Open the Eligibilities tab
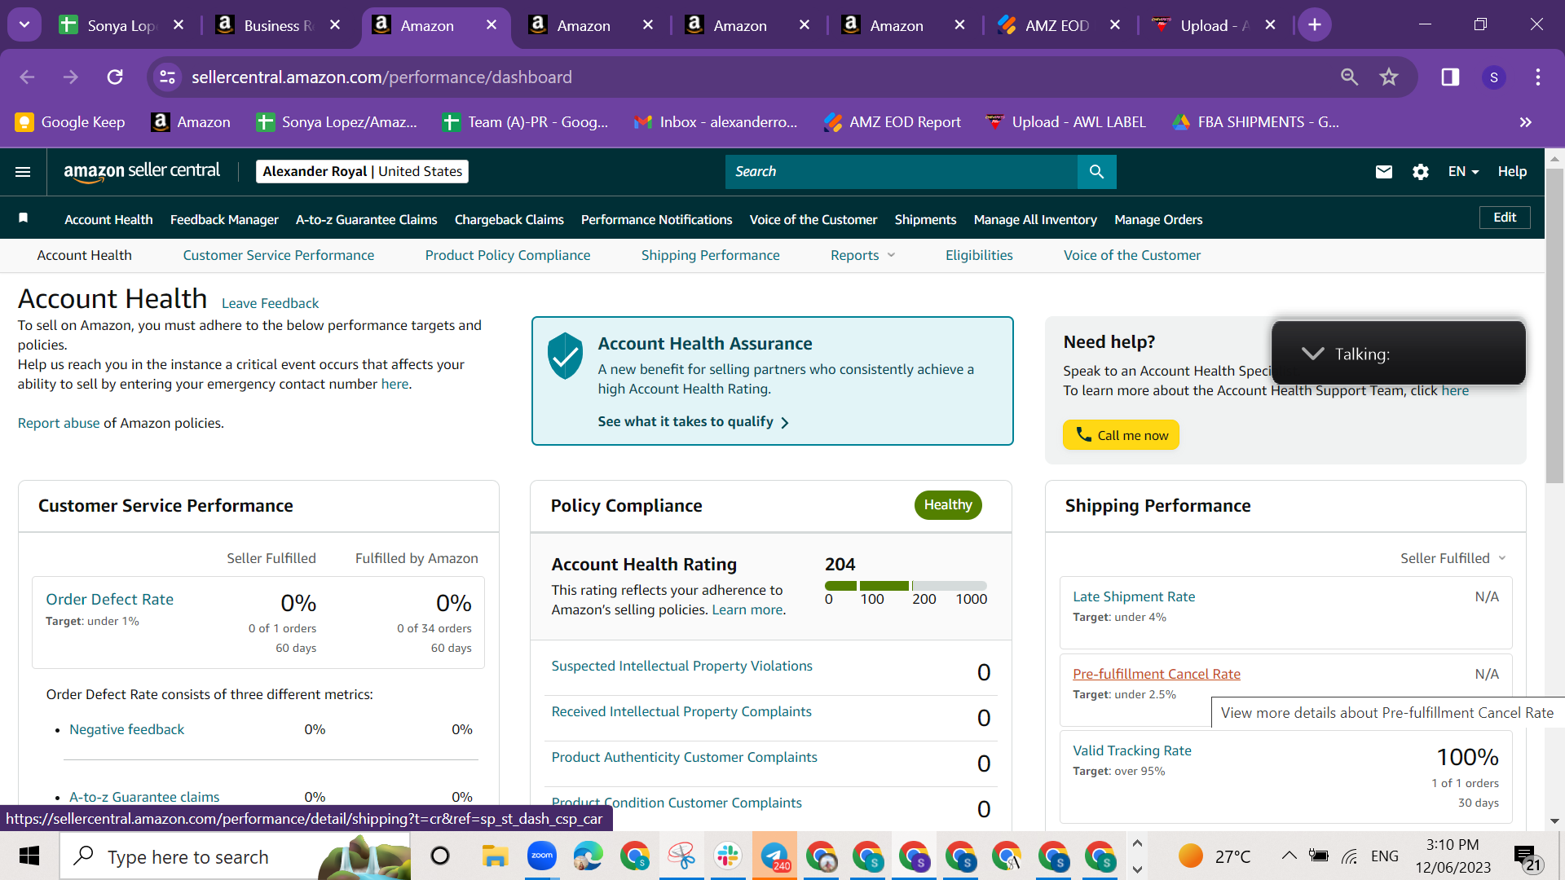This screenshot has height=880, width=1565. [979, 256]
